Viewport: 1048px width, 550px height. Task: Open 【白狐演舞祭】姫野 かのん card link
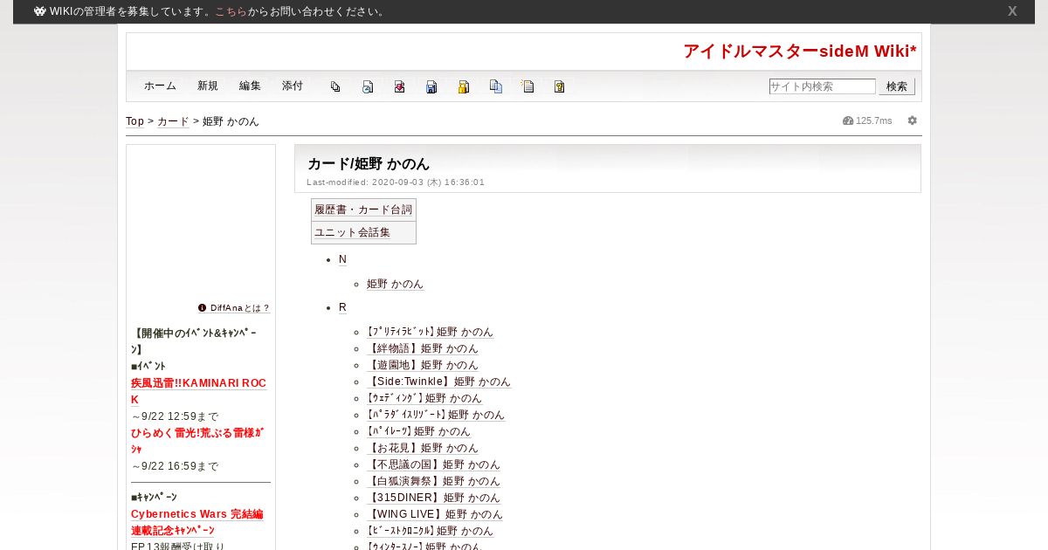tap(433, 481)
